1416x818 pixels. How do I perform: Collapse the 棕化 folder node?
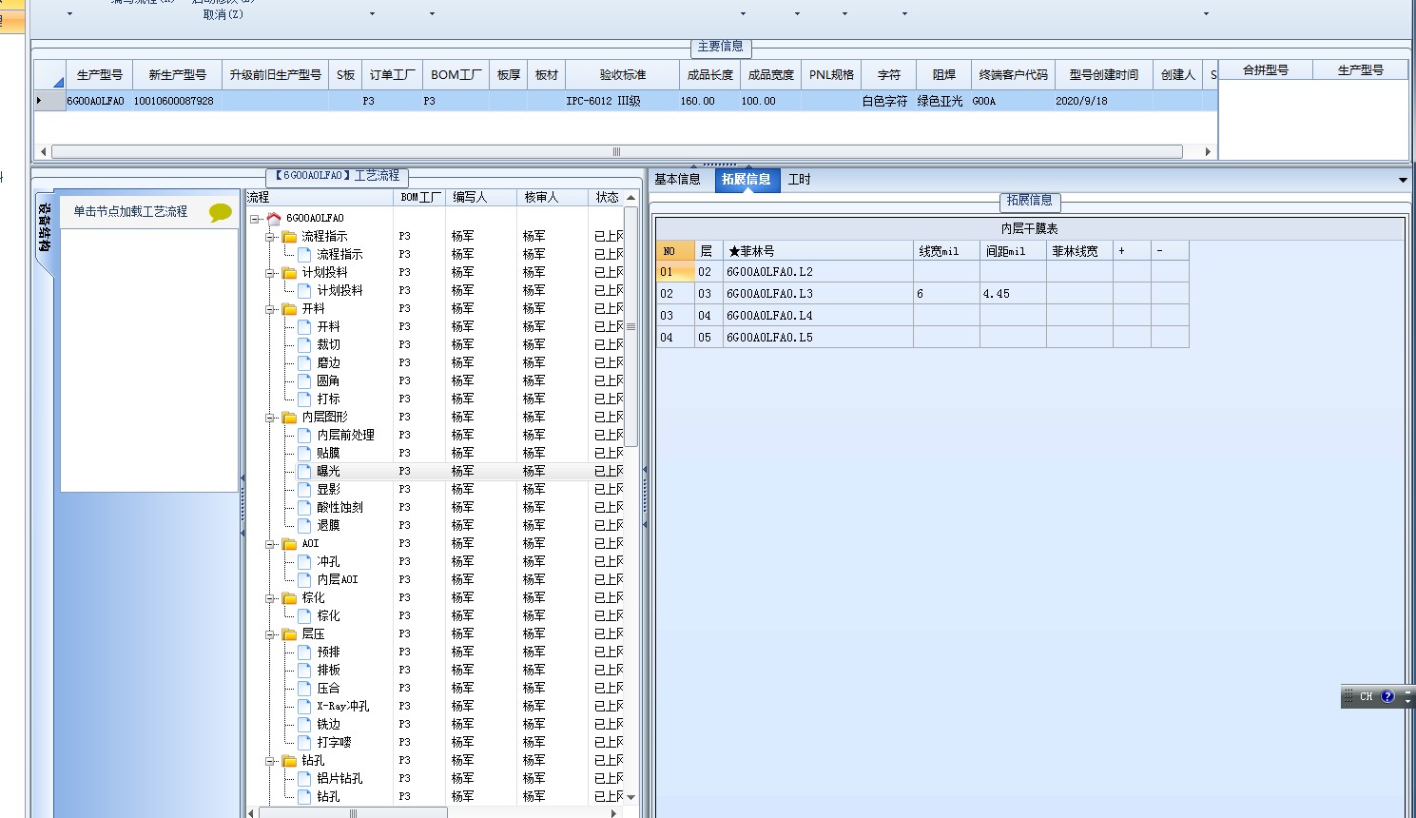(x=270, y=598)
